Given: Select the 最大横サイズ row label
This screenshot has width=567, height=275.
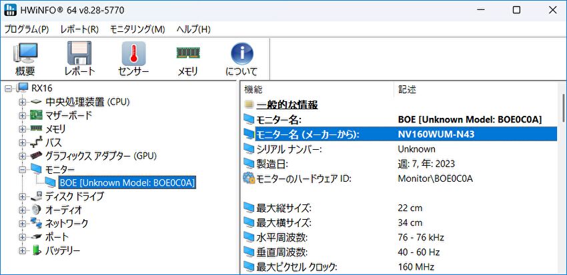Looking at the screenshot, I should [283, 222].
